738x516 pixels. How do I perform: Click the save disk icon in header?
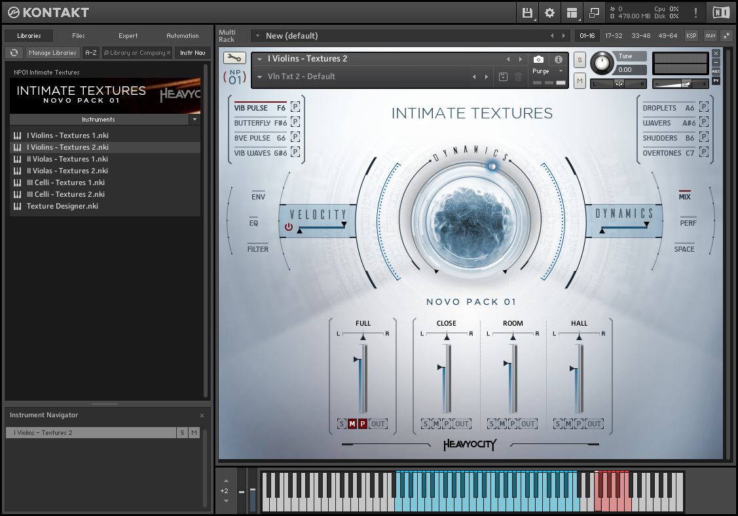pyautogui.click(x=527, y=12)
